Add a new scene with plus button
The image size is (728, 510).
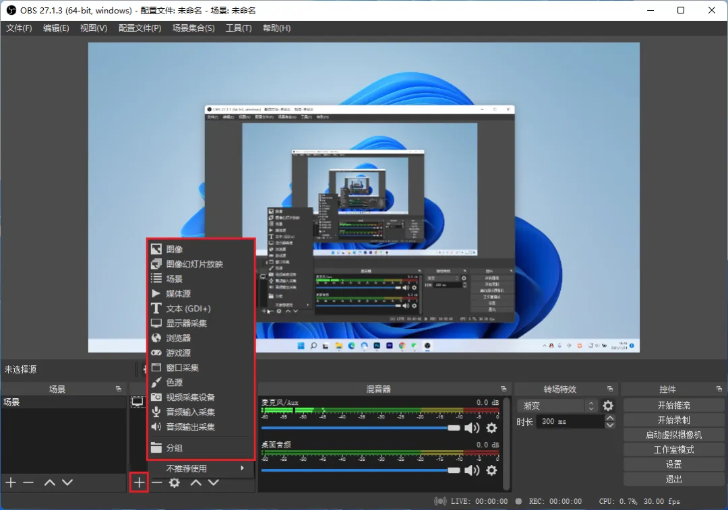tap(11, 482)
